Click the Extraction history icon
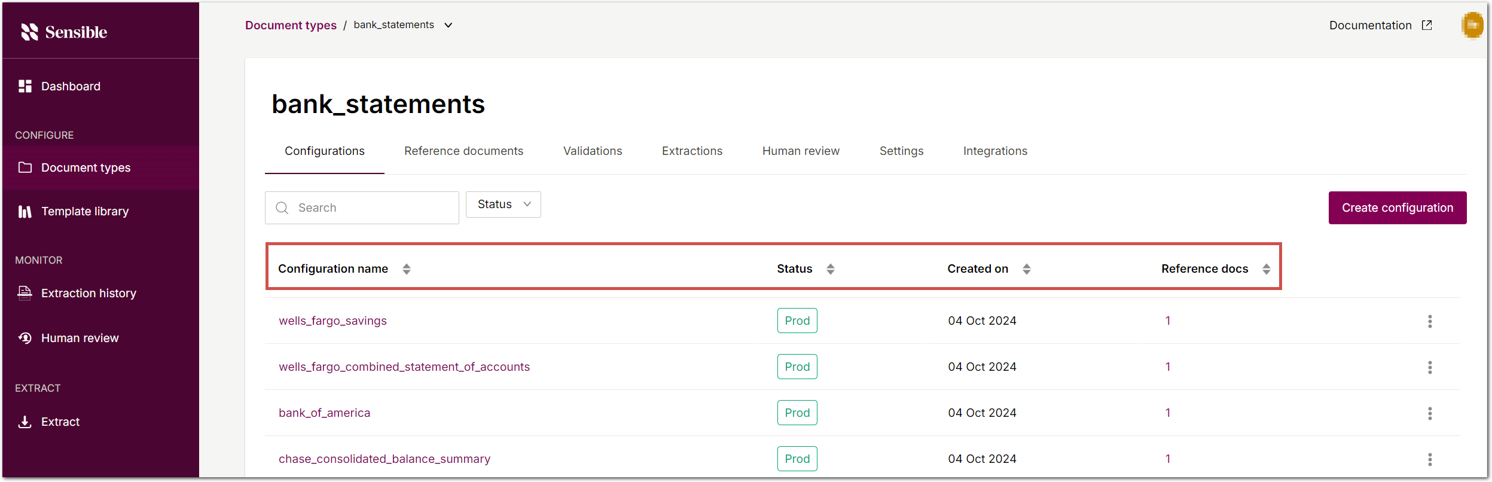The height and width of the screenshot is (482, 1492). tap(25, 293)
